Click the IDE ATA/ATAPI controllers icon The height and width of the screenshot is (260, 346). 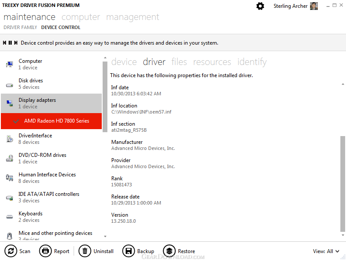(10, 198)
